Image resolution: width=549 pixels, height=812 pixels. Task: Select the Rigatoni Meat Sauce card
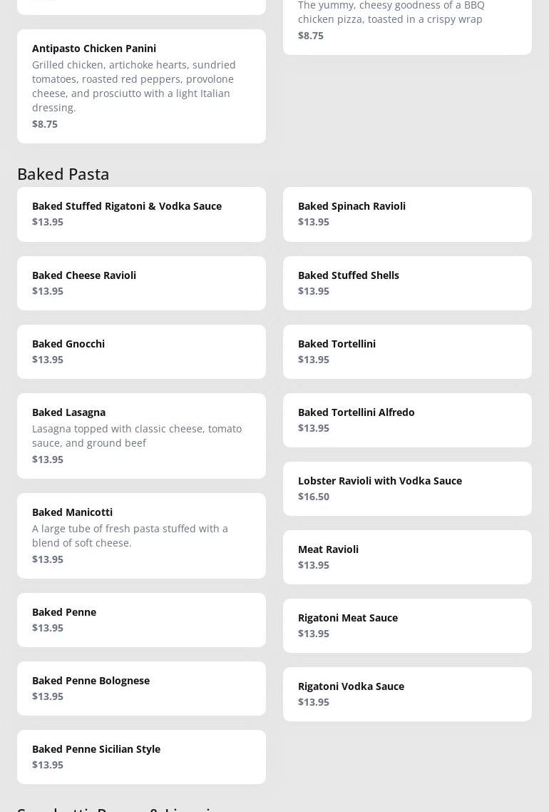[406, 626]
